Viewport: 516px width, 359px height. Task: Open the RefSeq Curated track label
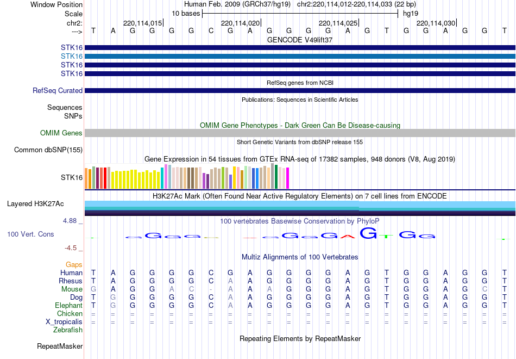click(57, 91)
